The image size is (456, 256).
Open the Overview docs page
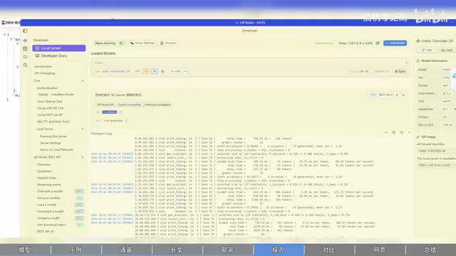tap(43, 164)
